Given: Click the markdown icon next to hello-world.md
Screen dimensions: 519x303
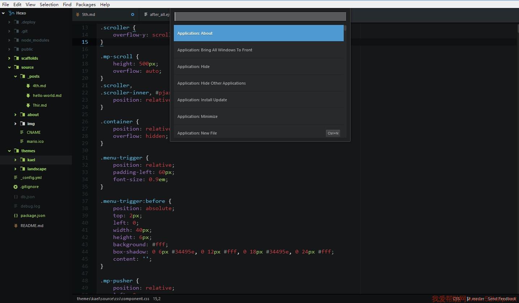Looking at the screenshot, I should pyautogui.click(x=28, y=95).
